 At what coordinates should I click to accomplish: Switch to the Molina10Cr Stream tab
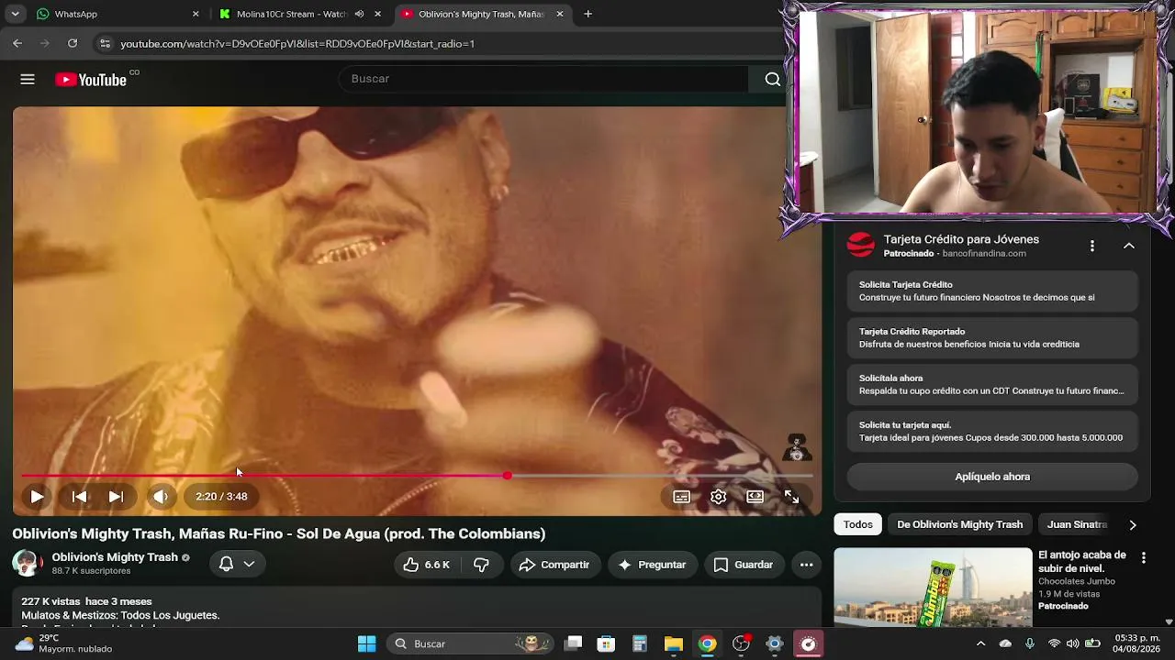[x=299, y=14]
